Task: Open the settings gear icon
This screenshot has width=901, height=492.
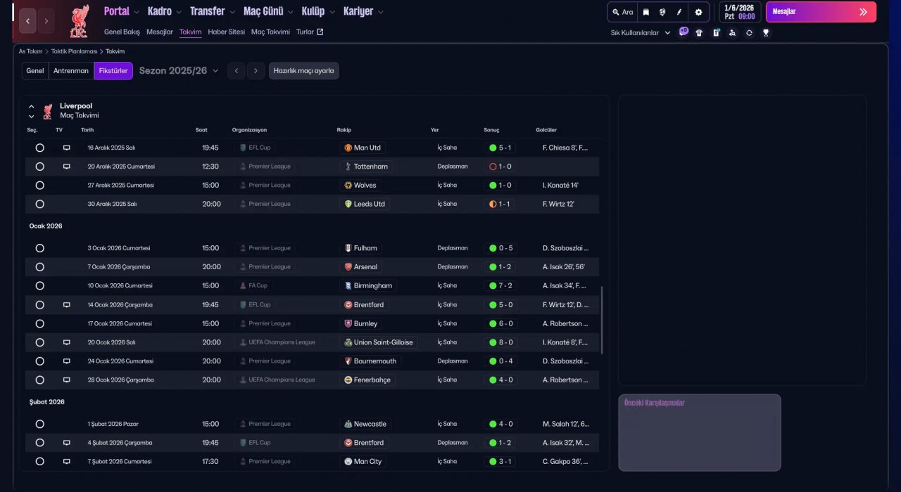Action: (x=698, y=12)
